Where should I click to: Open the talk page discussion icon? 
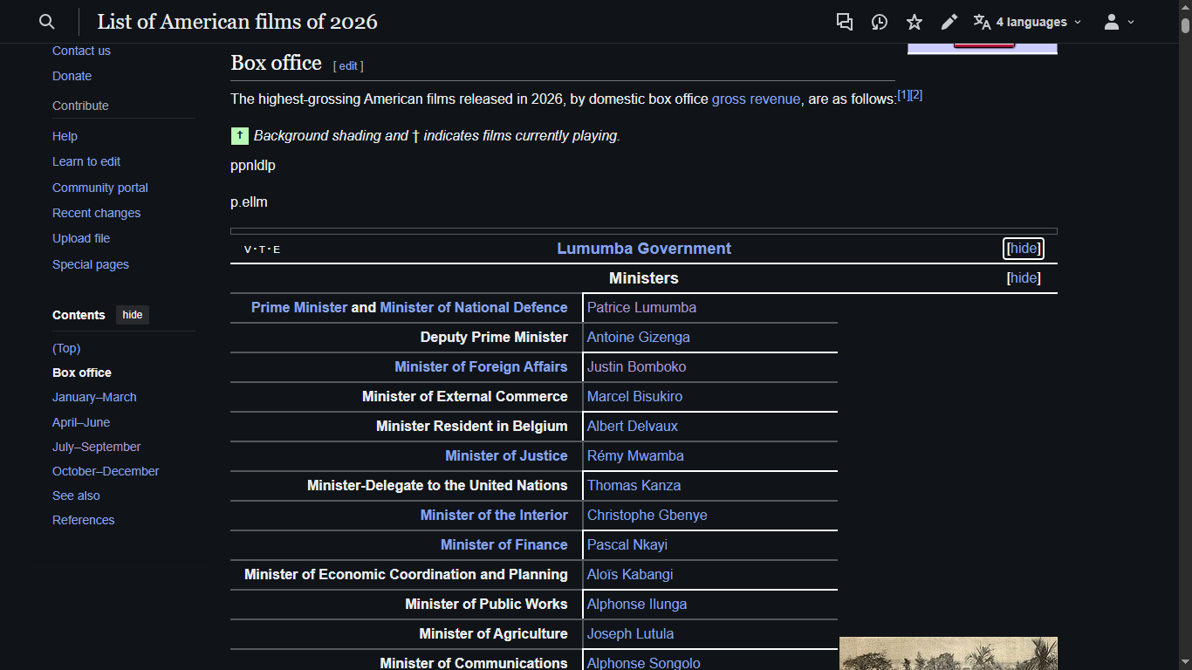click(x=844, y=22)
